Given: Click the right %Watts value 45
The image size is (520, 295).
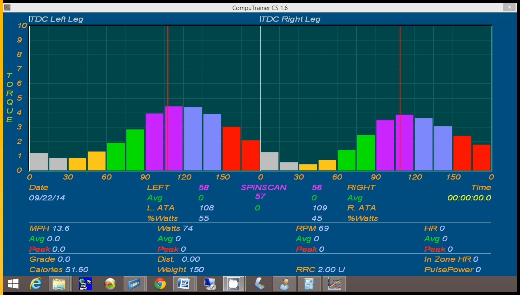Looking at the screenshot, I should 317,218.
